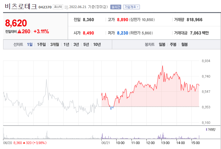This screenshot has width=221, height=149.
Task: Click the 기준(장마감) market close label
Action: pyautogui.click(x=98, y=7)
